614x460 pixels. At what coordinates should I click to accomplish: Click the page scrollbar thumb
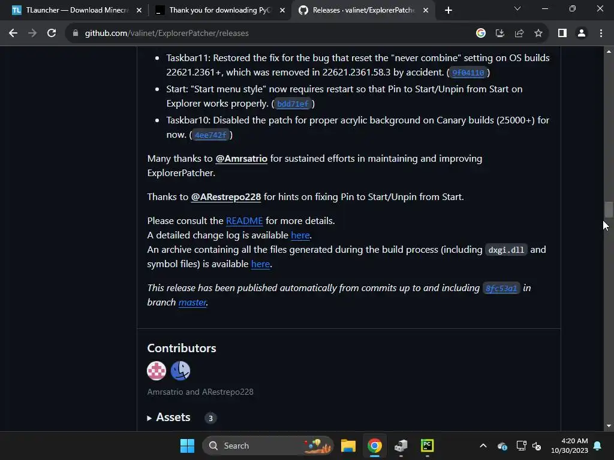(x=608, y=209)
